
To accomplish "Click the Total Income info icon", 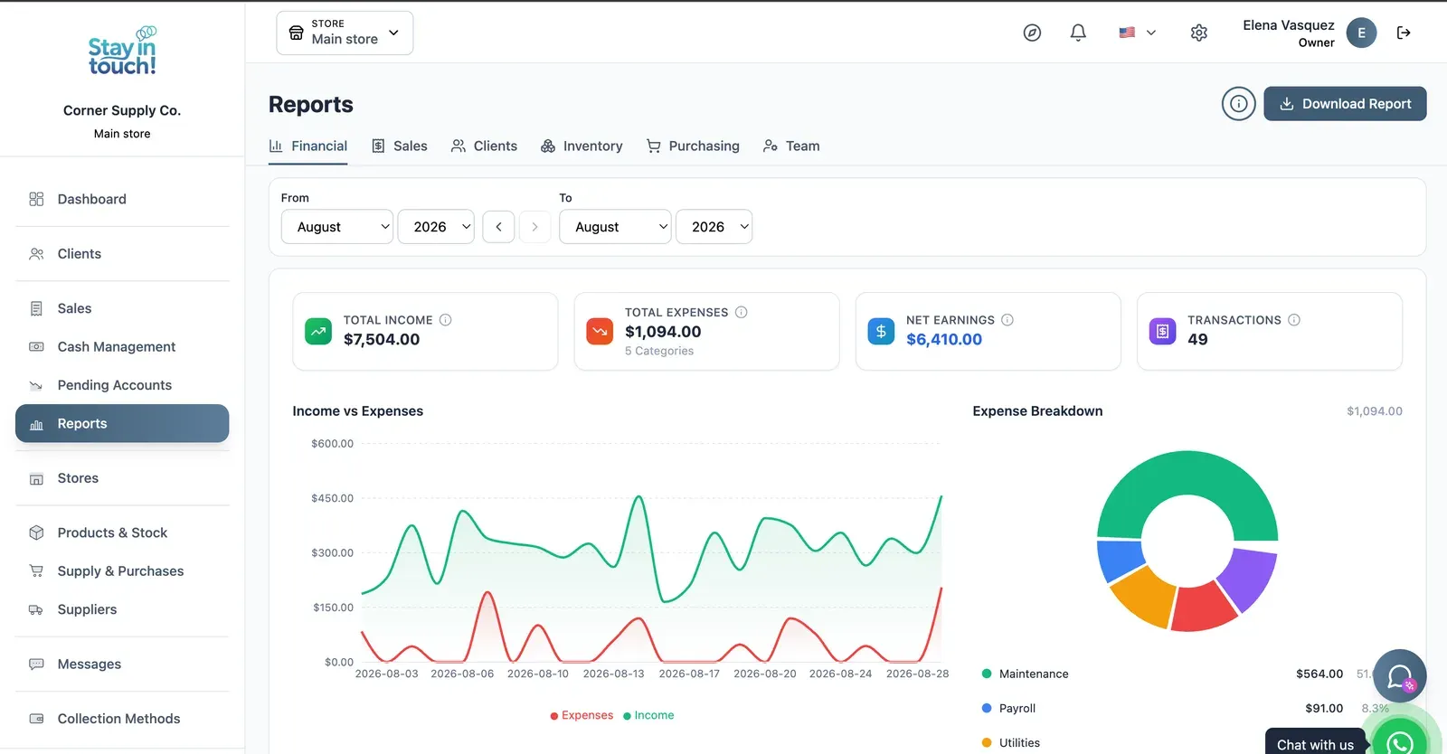I will tap(446, 320).
